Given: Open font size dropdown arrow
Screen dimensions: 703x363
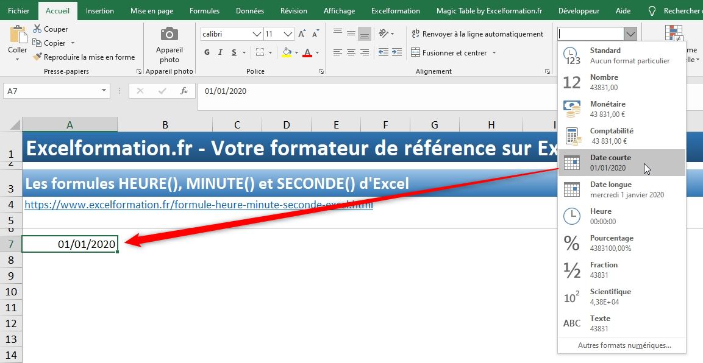Looking at the screenshot, I should tap(288, 34).
